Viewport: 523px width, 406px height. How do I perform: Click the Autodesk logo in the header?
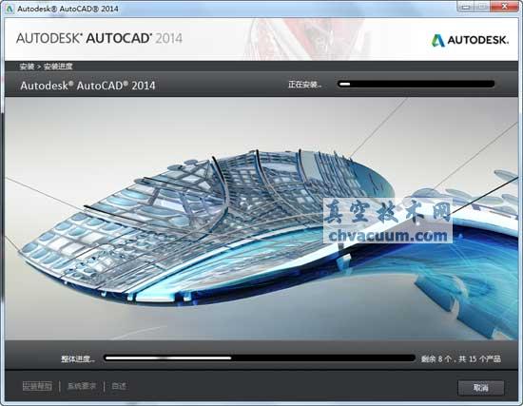tap(470, 40)
